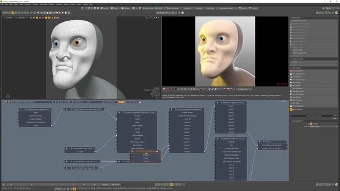The width and height of the screenshot is (340, 191).
Task: Select the Octane Float Color Value node header
Action: [x=80, y=149]
